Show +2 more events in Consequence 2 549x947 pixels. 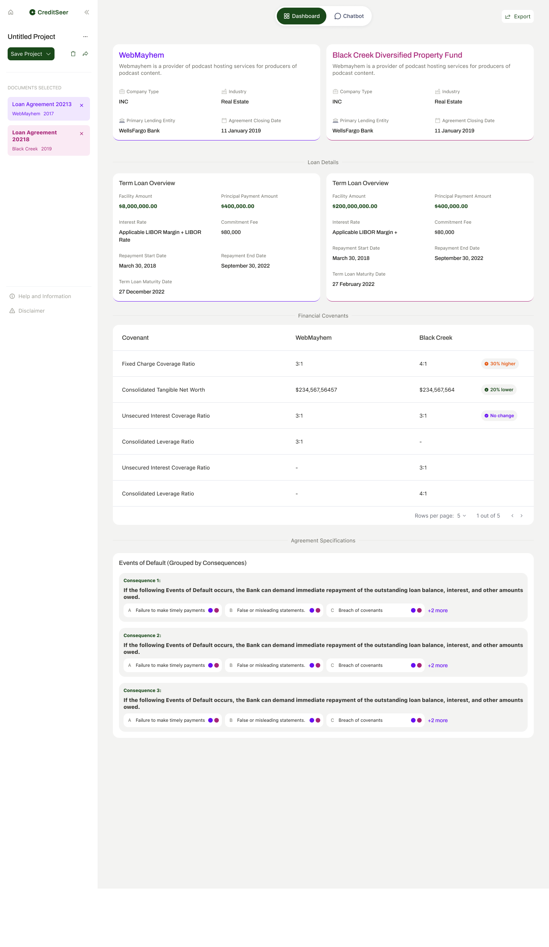[x=438, y=665]
